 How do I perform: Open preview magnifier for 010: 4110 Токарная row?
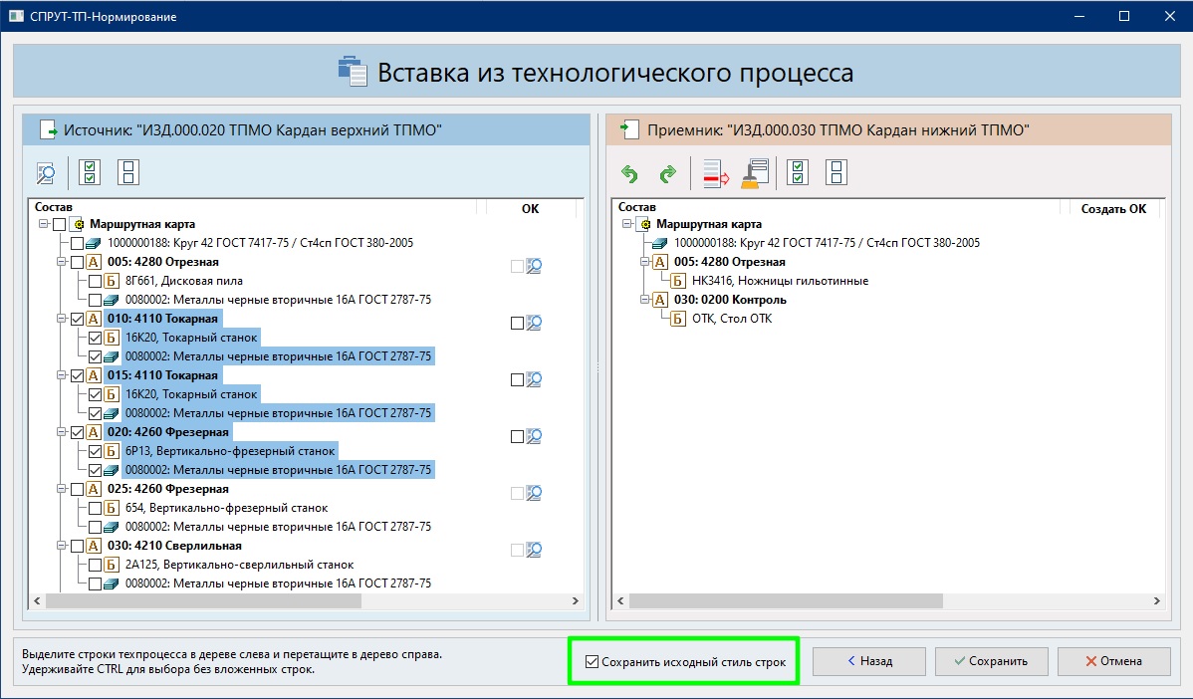pos(534,323)
